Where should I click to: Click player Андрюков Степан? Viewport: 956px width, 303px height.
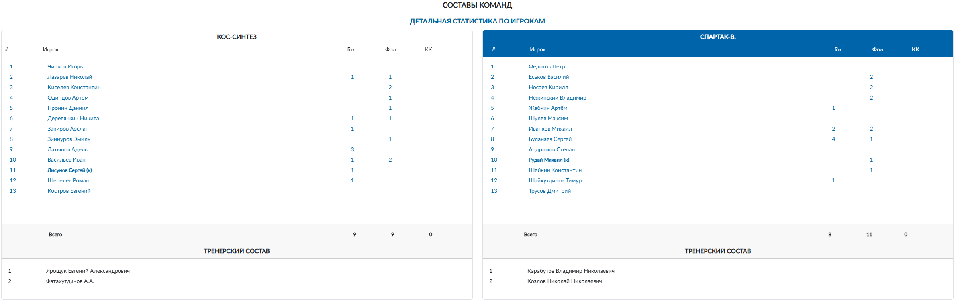point(552,149)
